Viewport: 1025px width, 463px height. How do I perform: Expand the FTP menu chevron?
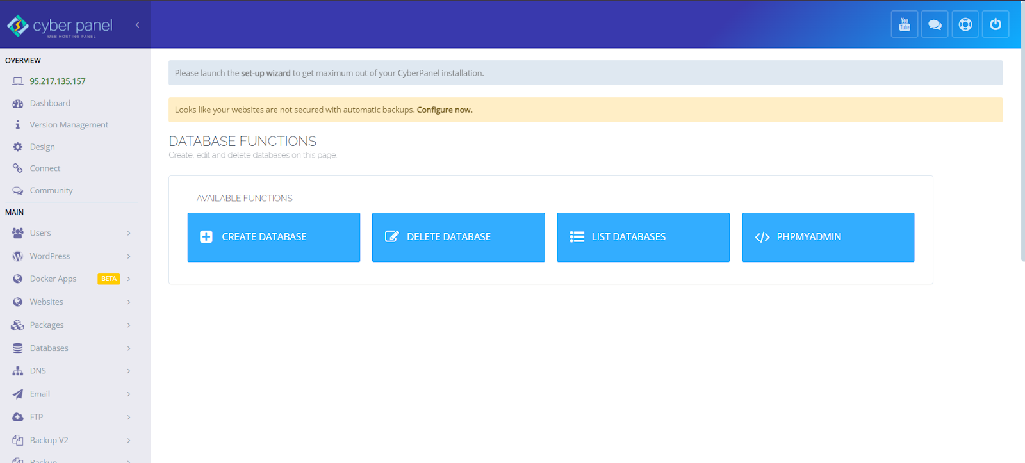[x=129, y=417]
